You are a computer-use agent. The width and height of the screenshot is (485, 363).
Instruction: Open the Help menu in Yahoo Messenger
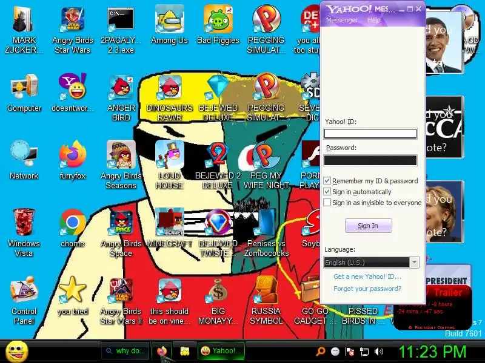[373, 20]
